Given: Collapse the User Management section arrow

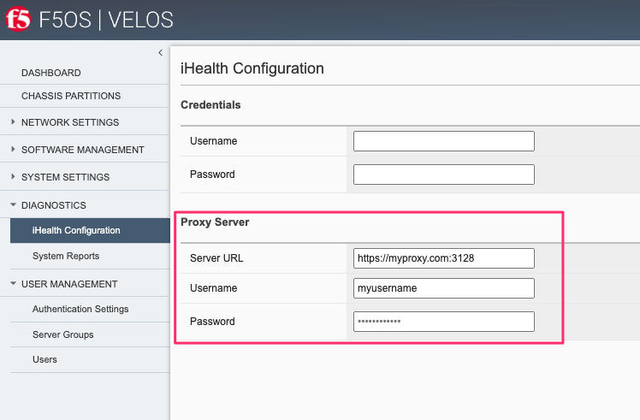Looking at the screenshot, I should pyautogui.click(x=13, y=283).
